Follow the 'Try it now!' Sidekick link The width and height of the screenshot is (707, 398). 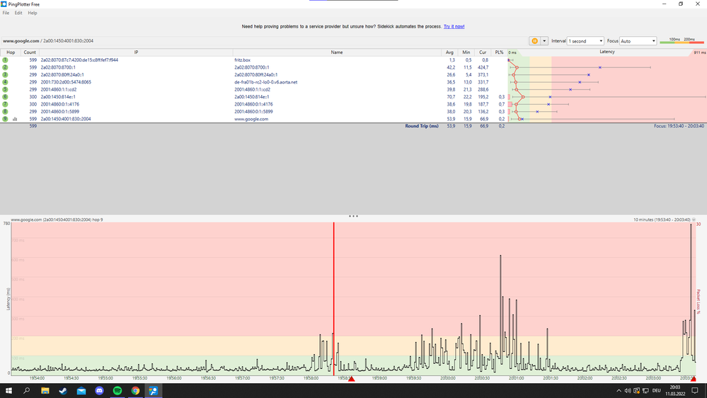454,27
